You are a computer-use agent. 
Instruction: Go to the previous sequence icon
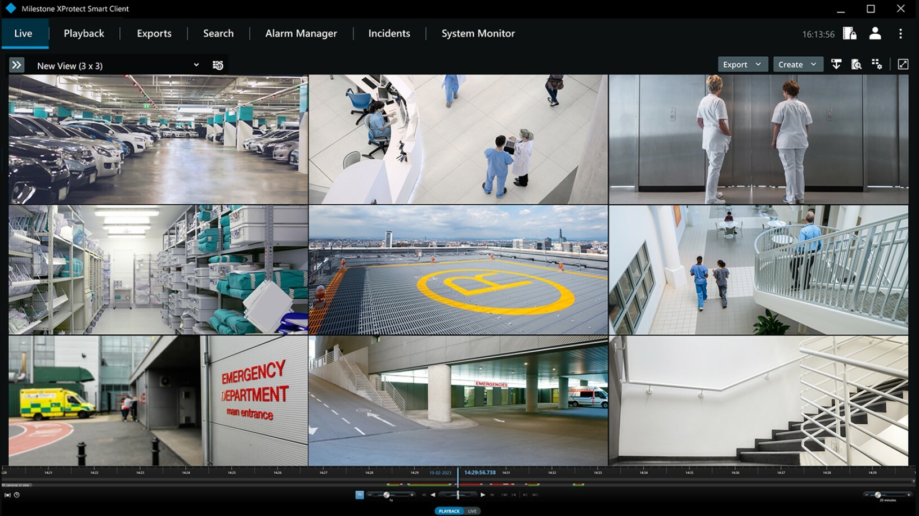pos(514,495)
